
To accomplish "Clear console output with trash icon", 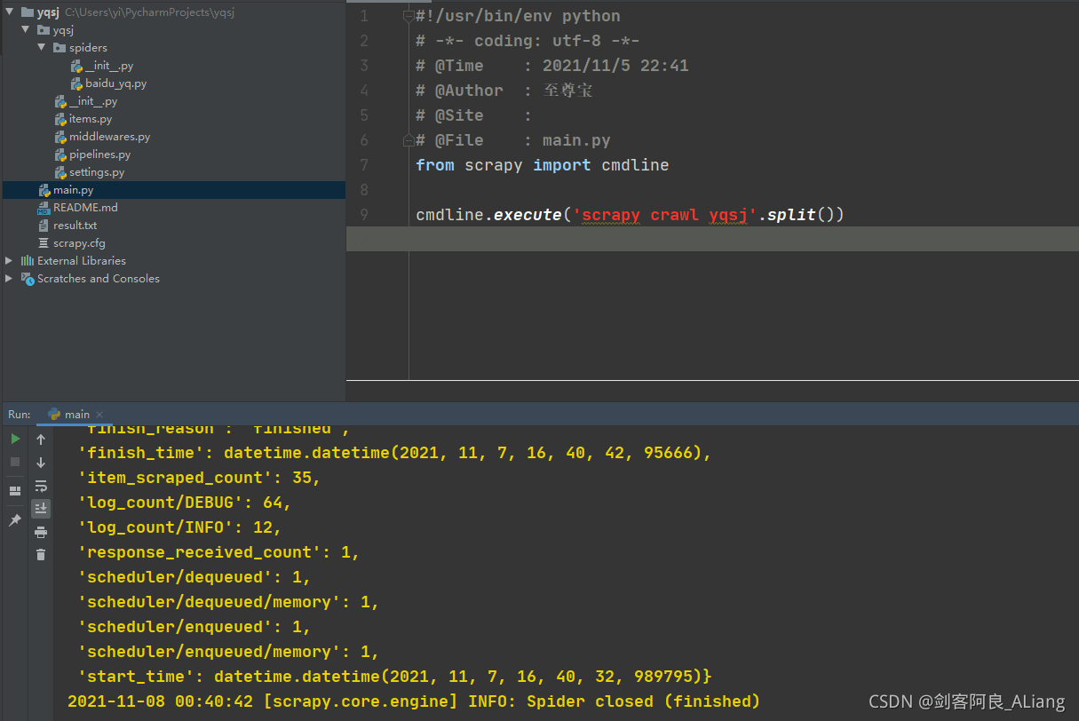I will pyautogui.click(x=41, y=555).
